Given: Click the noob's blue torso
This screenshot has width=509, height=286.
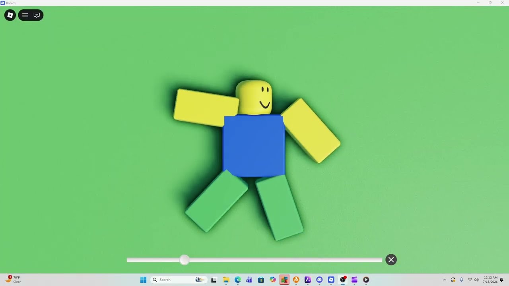Looking at the screenshot, I should click(x=254, y=145).
